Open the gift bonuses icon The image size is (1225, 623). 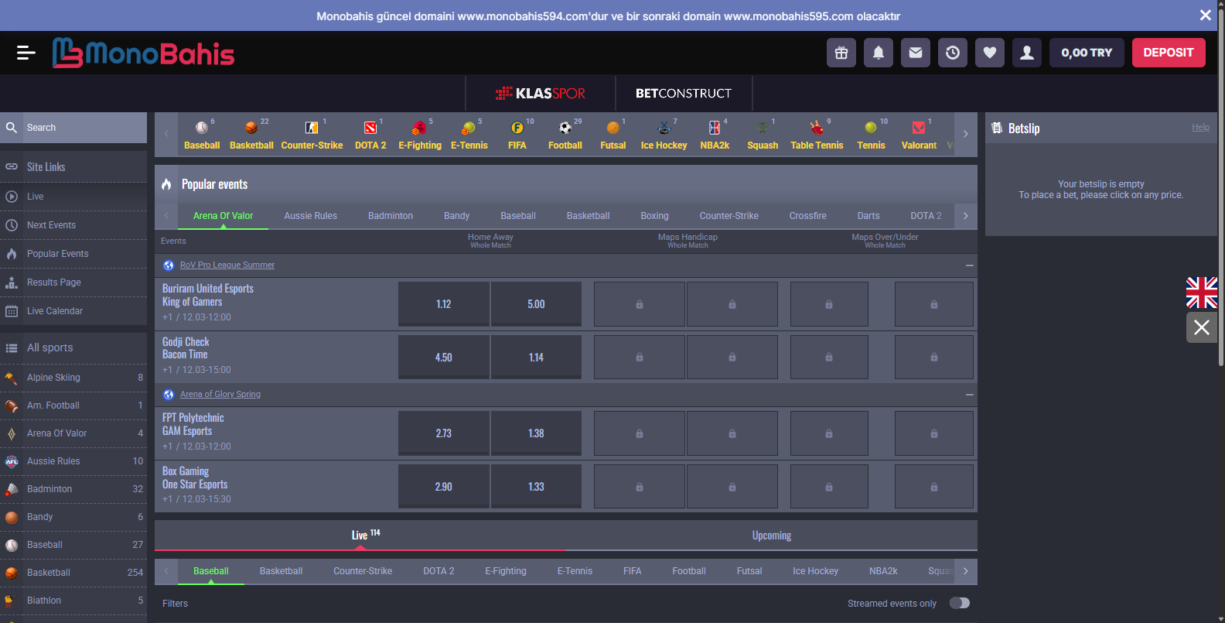[x=841, y=53]
